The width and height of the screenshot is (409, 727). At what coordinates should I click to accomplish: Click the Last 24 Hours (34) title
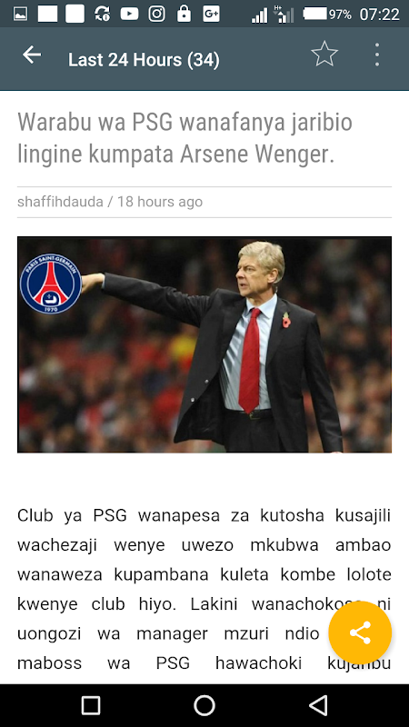[x=144, y=60]
